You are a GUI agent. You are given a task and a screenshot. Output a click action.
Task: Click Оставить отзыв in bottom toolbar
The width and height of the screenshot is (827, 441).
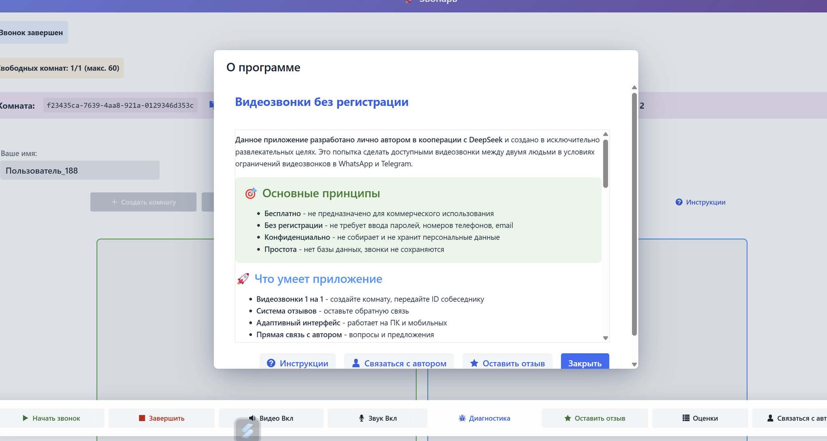594,418
